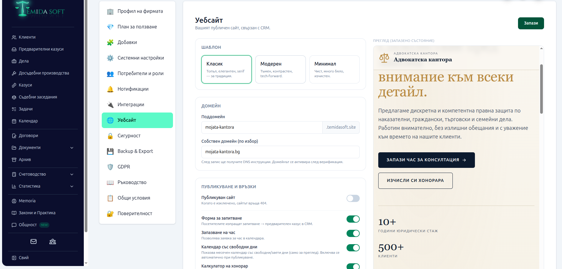Click the Общност chat bubble icon
The image size is (562, 269).
point(14,225)
